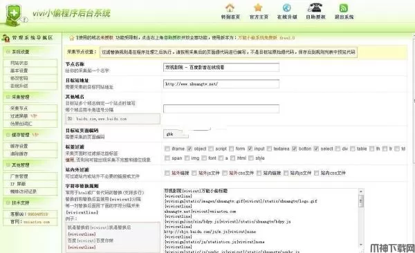Uncheck the object tag filter checkbox
The width and height of the screenshot is (415, 253).
[190, 149]
